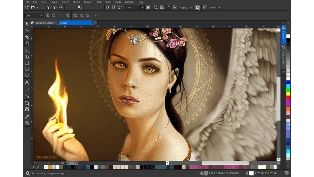Select the City.cdr document tab
The width and height of the screenshot is (314, 177).
coord(75,23)
